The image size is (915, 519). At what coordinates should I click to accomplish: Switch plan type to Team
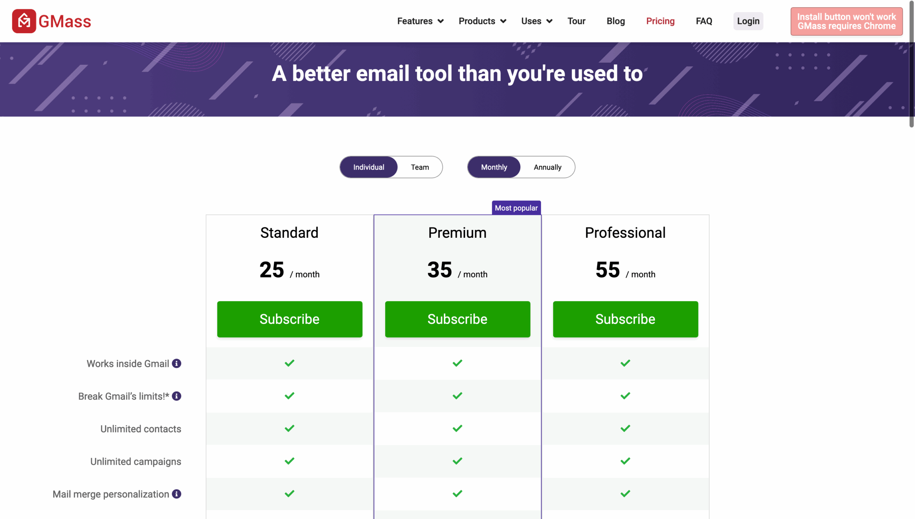[x=420, y=167]
